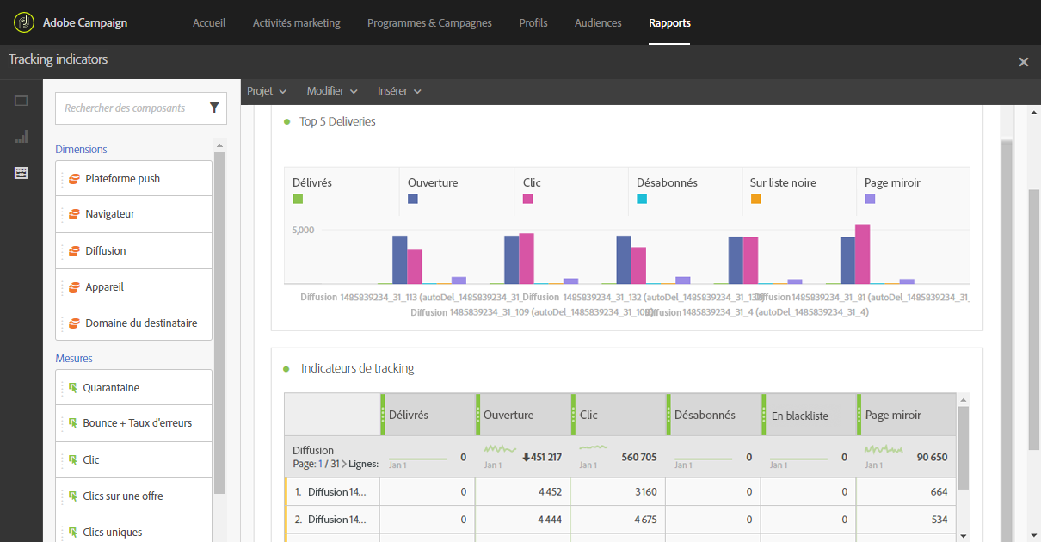This screenshot has width=1041, height=542.
Task: Open Programmes & Campagnes tab
Action: click(x=429, y=23)
